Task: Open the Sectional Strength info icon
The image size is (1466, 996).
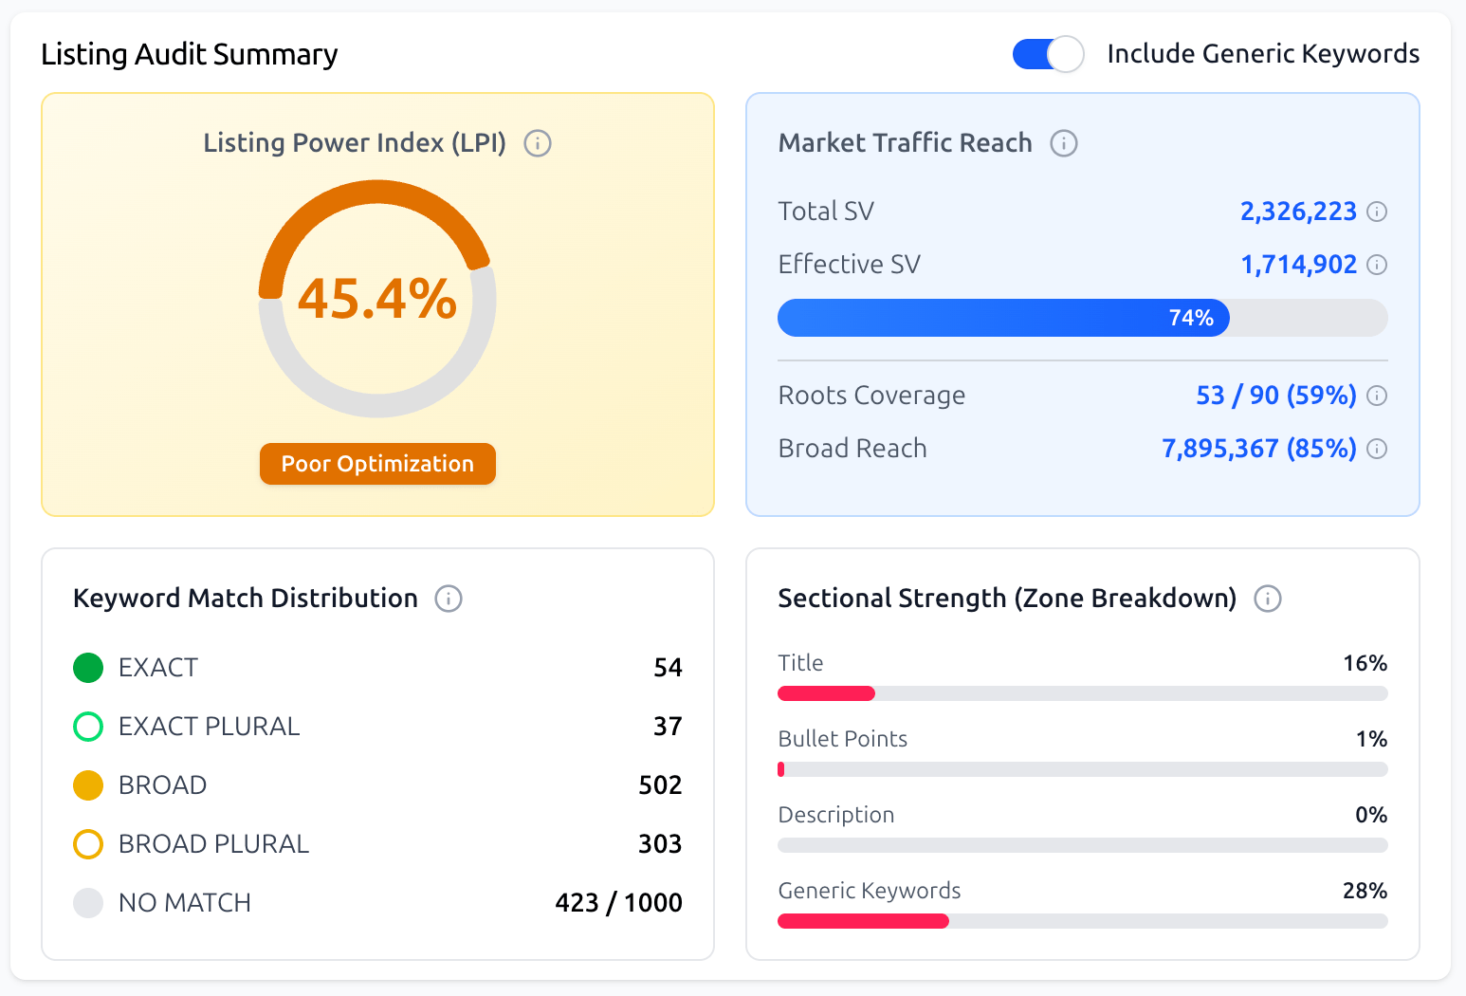Action: coord(1268,599)
